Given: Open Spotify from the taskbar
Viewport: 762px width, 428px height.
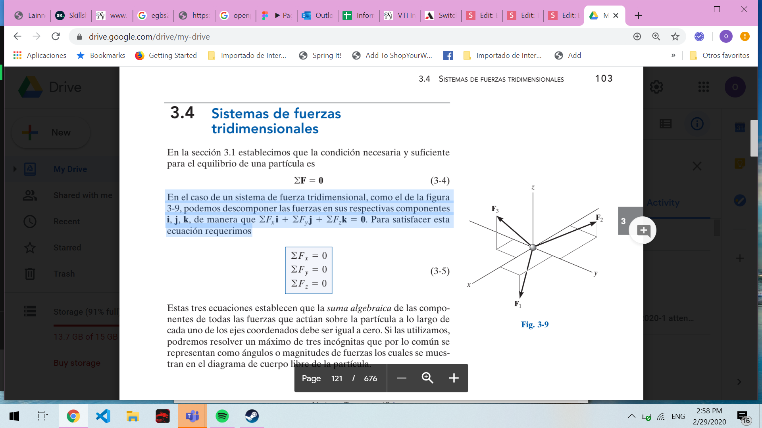Looking at the screenshot, I should click(222, 416).
